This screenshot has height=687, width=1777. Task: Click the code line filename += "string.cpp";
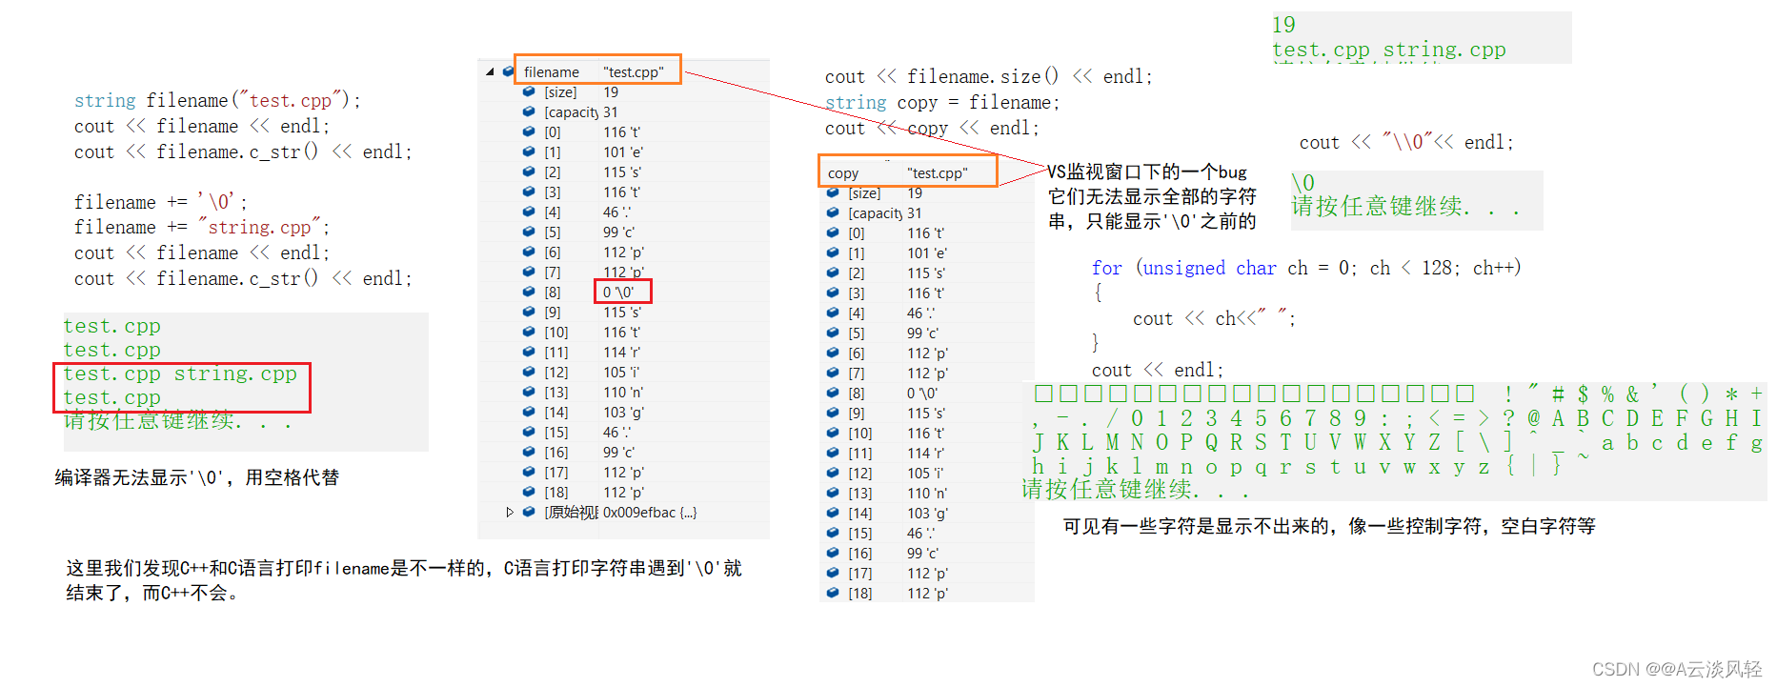[x=202, y=227]
